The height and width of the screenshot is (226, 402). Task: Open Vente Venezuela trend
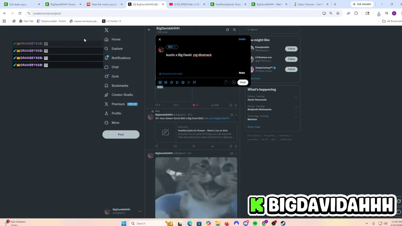click(257, 100)
